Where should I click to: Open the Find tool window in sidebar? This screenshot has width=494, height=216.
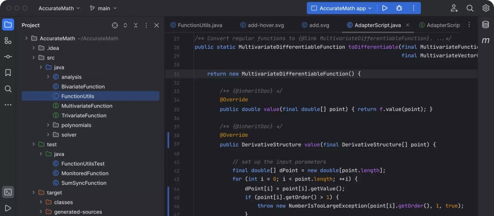tap(8, 89)
